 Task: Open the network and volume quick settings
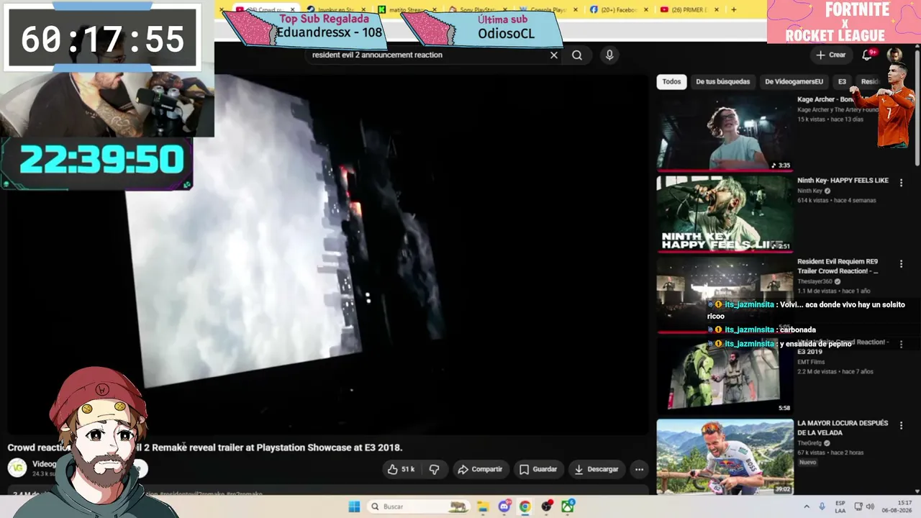click(x=863, y=506)
